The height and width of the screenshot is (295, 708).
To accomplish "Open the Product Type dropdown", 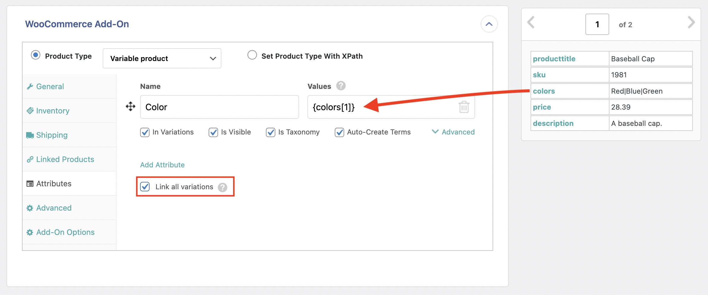I will tap(162, 58).
